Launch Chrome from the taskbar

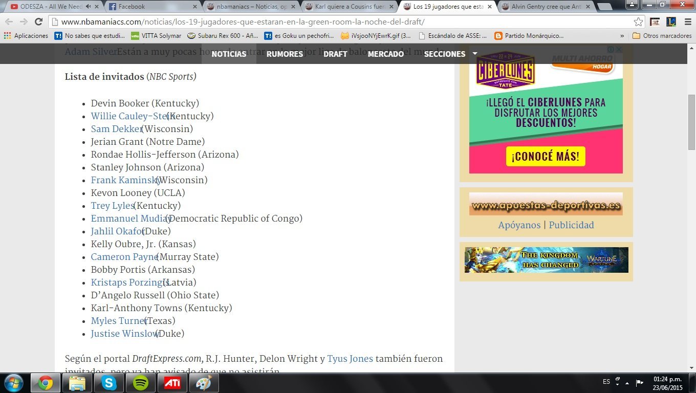tap(45, 383)
